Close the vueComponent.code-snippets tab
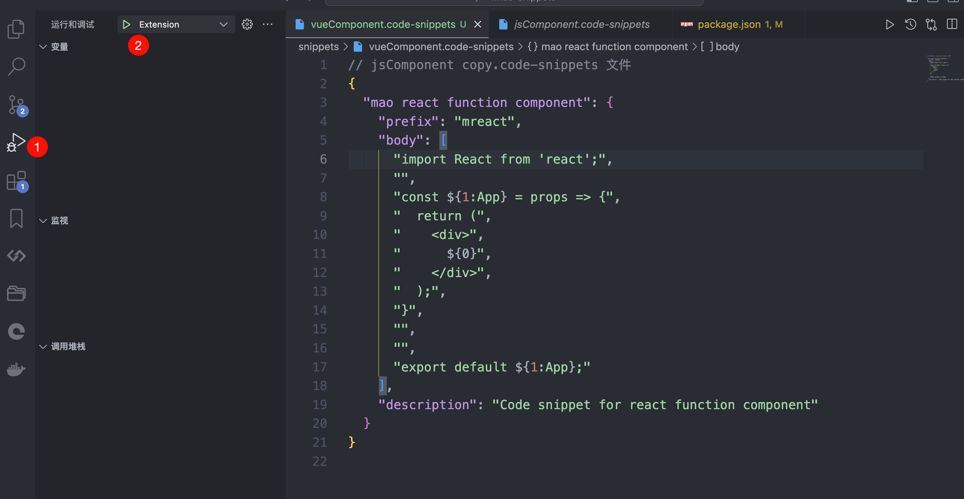This screenshot has height=499, width=964. 477,25
